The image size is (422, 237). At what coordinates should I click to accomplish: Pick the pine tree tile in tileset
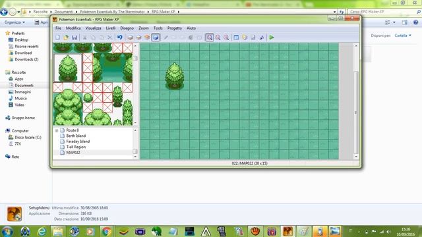point(68,68)
